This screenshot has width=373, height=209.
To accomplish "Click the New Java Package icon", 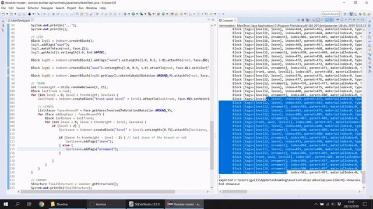I will (158, 14).
